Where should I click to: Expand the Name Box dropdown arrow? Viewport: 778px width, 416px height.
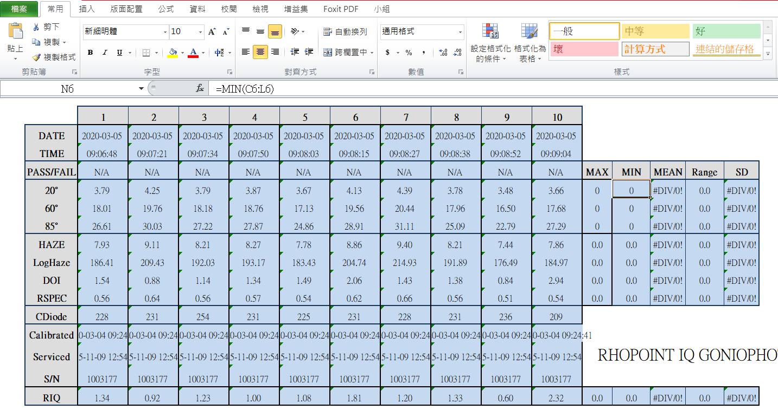coord(142,88)
